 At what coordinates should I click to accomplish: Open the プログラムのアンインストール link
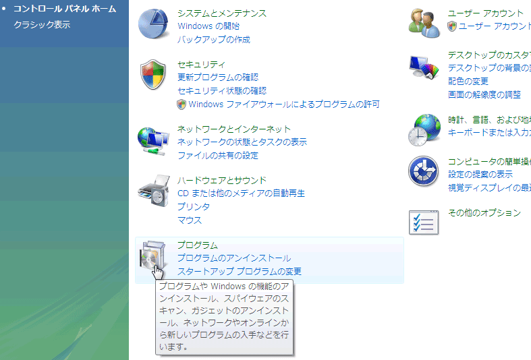(x=234, y=258)
